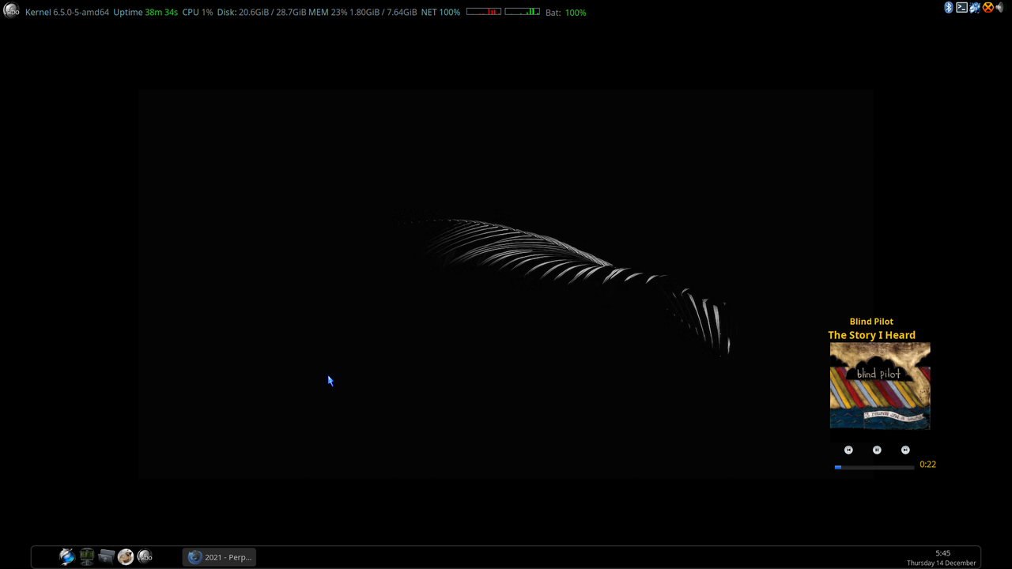
Task: Click the green network upload graph
Action: point(522,12)
